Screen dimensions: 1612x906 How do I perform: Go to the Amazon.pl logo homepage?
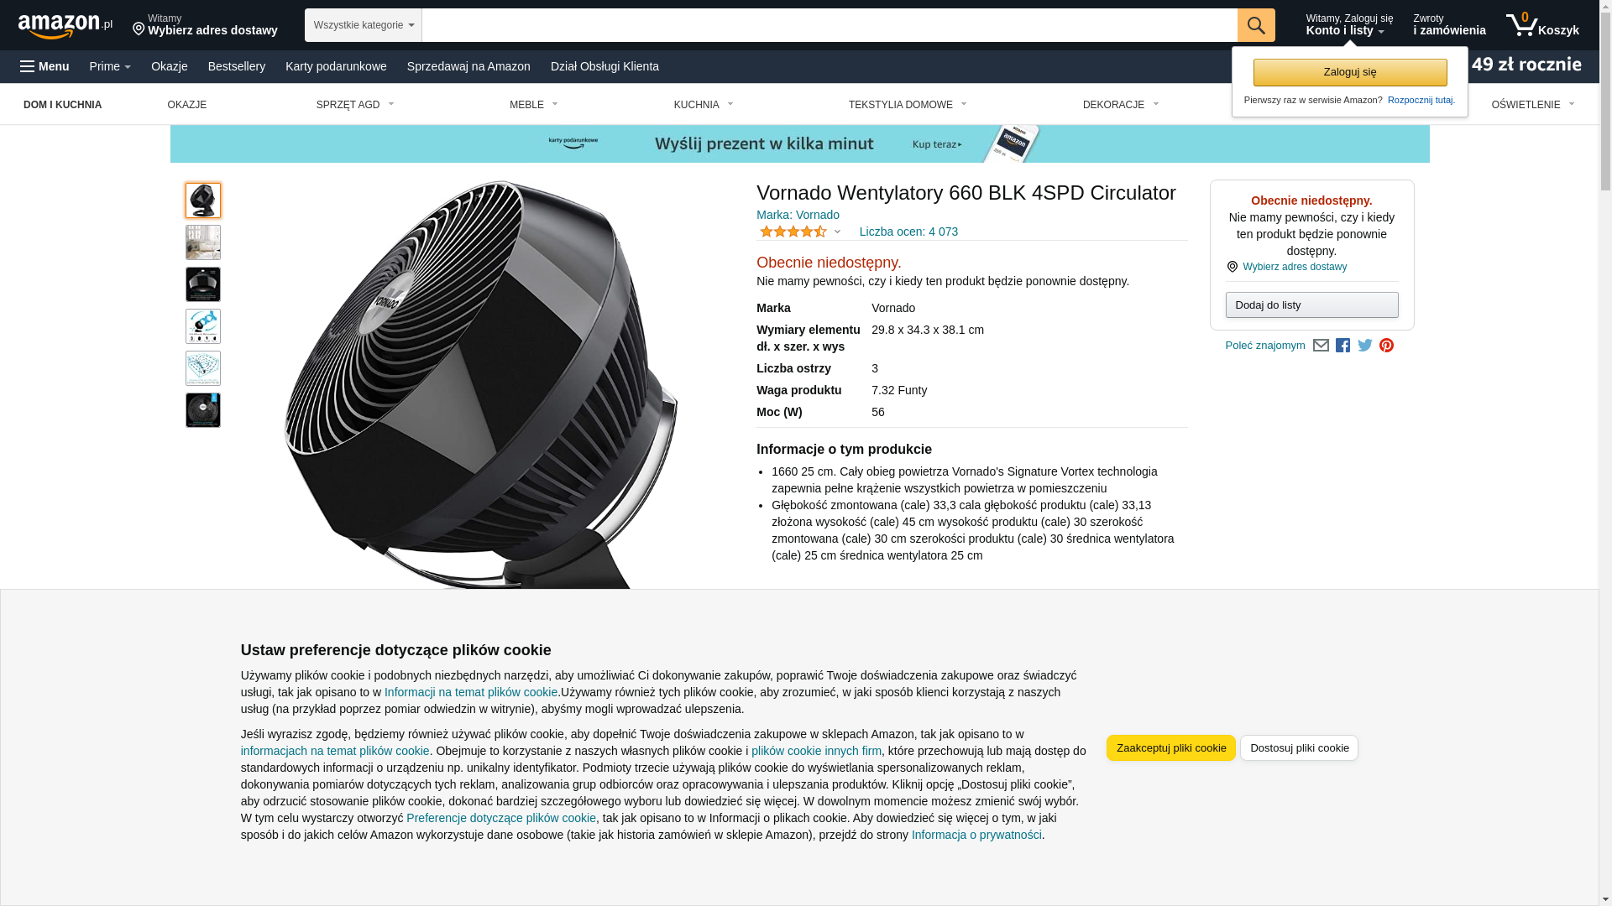click(x=65, y=25)
